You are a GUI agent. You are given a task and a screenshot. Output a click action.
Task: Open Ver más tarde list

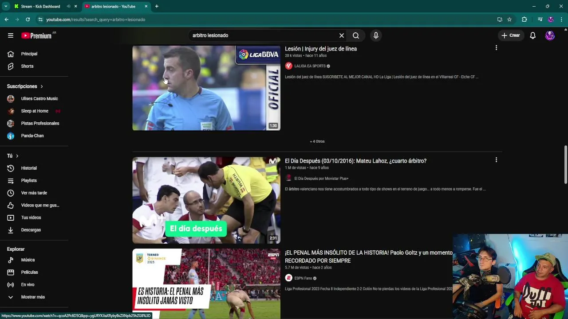click(x=34, y=193)
